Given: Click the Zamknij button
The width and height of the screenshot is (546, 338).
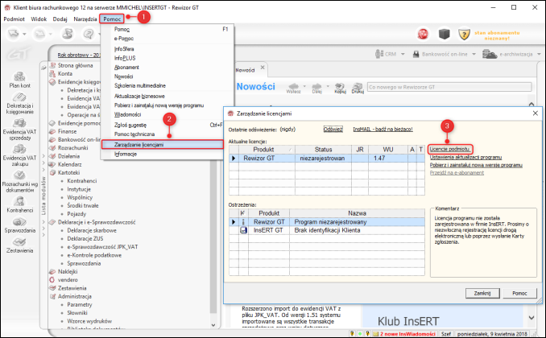Looking at the screenshot, I should click(x=482, y=293).
